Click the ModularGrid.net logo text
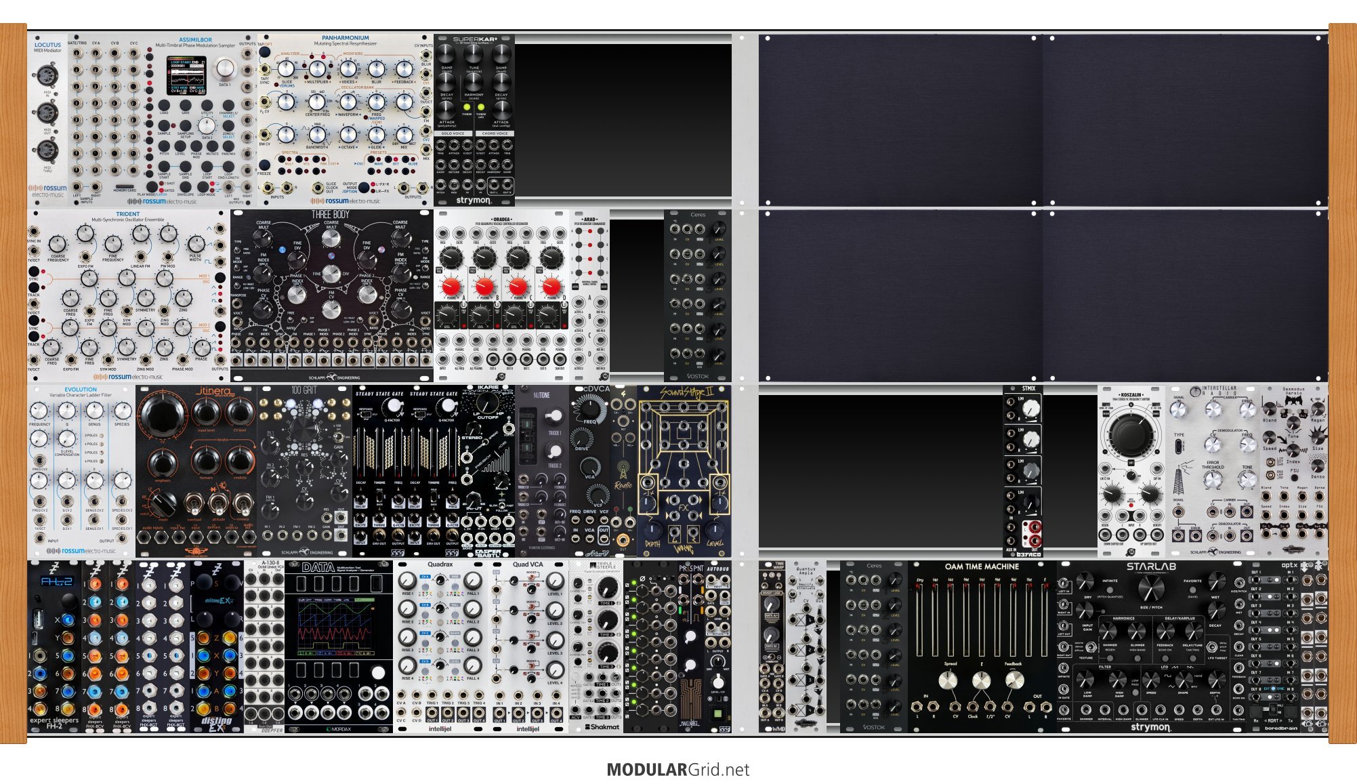Viewport: 1357px width, 784px height. point(677,770)
